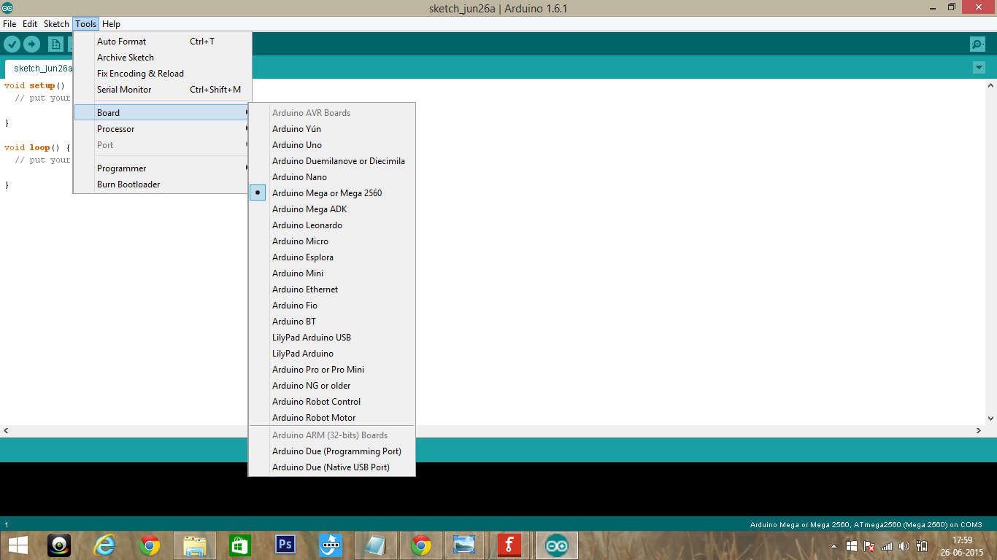Select Arduino Micro board

[x=332, y=241]
